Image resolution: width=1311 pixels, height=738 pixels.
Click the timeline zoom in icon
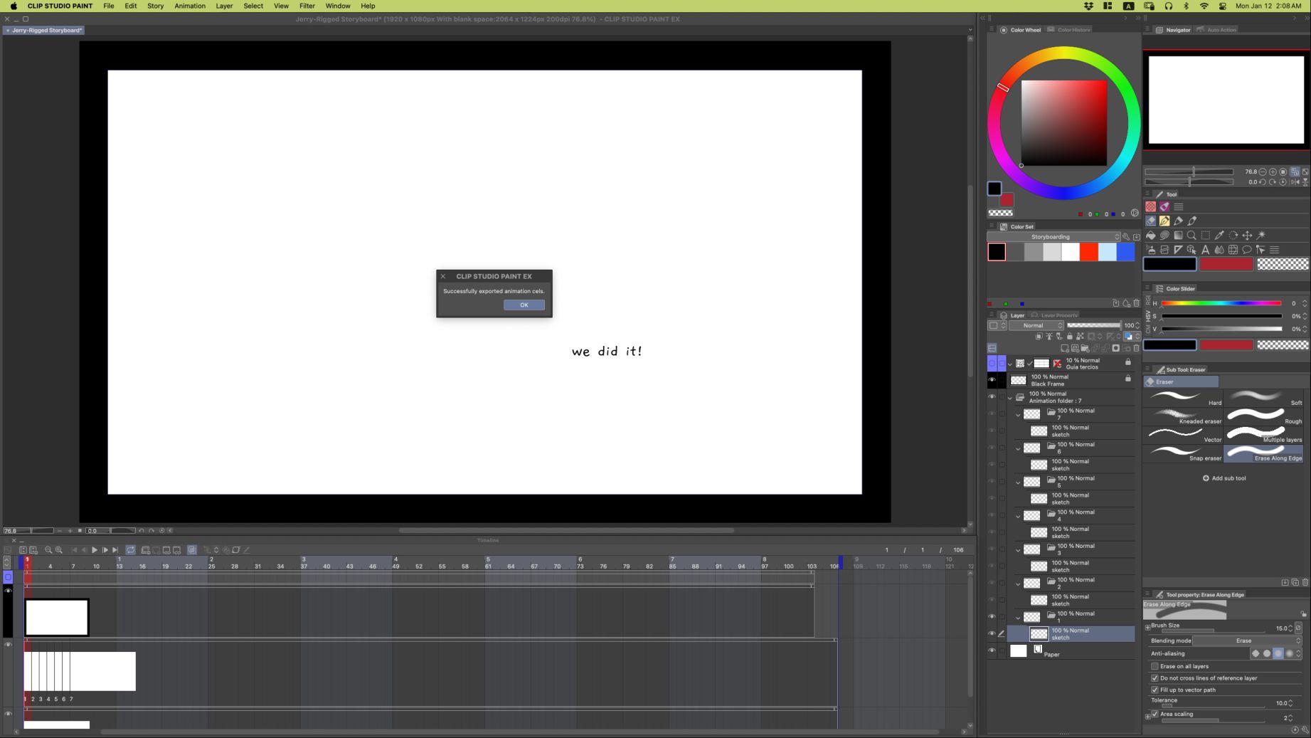coord(59,550)
